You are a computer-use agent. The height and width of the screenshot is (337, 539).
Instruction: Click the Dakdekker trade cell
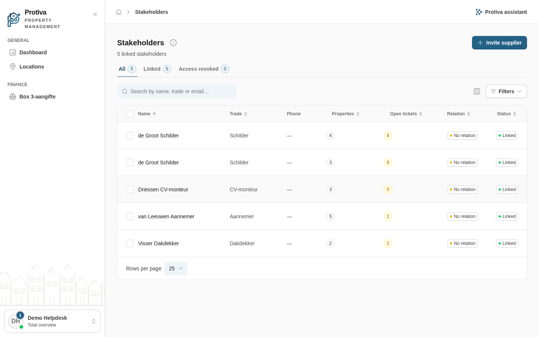tap(242, 243)
